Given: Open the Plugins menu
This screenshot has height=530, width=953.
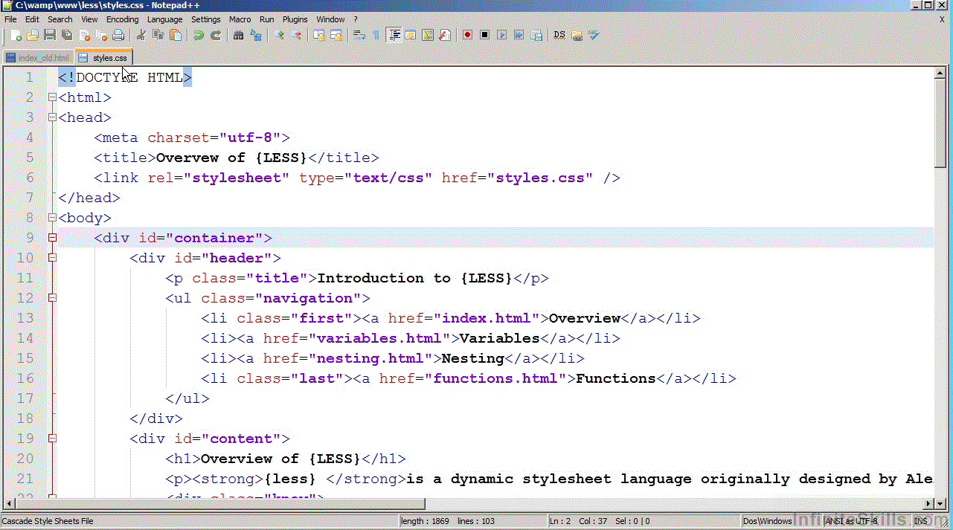Looking at the screenshot, I should 295,19.
